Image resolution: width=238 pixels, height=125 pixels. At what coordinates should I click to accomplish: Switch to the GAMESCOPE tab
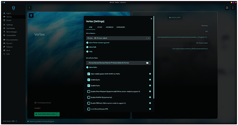click(121, 27)
